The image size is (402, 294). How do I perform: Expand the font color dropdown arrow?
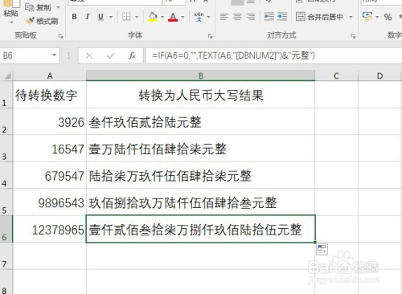click(x=183, y=17)
